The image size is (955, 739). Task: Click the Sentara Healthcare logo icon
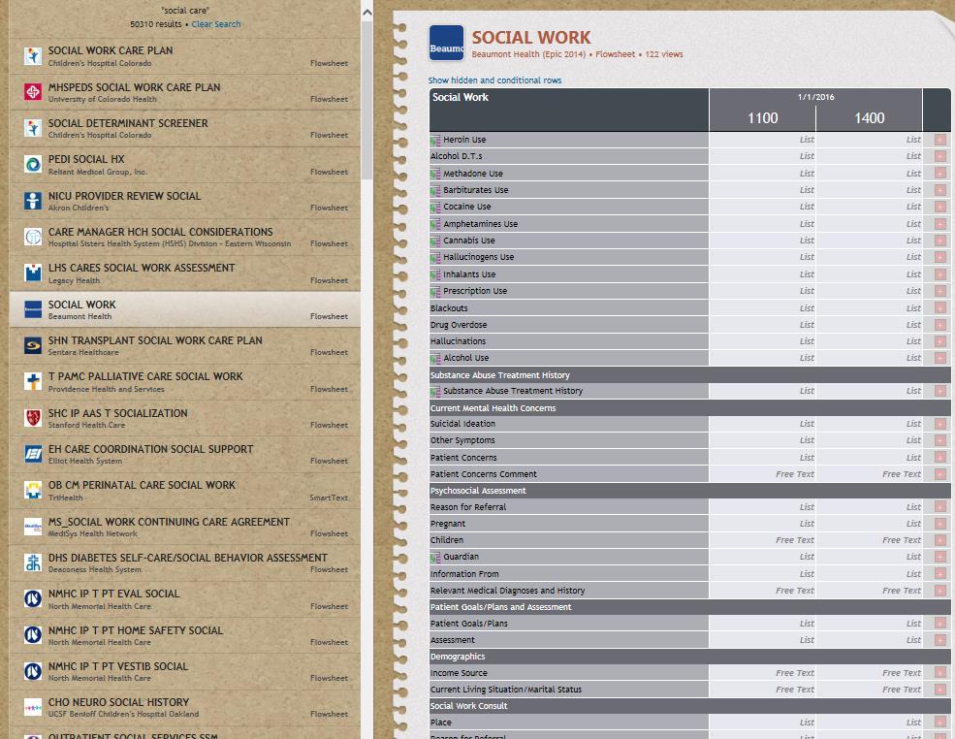(x=33, y=345)
